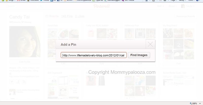
Task: Open the Candy account dropdown
Action: (188, 6)
